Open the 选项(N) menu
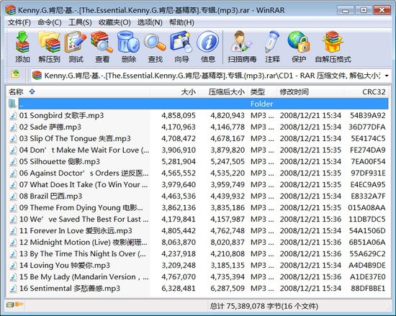 coord(150,22)
